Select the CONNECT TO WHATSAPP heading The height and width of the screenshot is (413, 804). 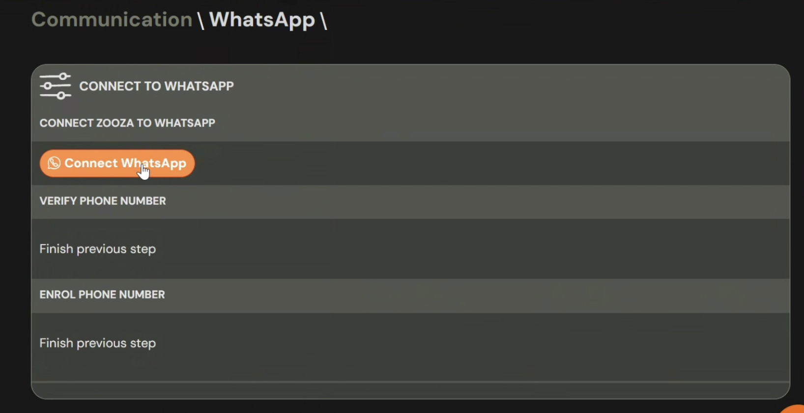(156, 86)
